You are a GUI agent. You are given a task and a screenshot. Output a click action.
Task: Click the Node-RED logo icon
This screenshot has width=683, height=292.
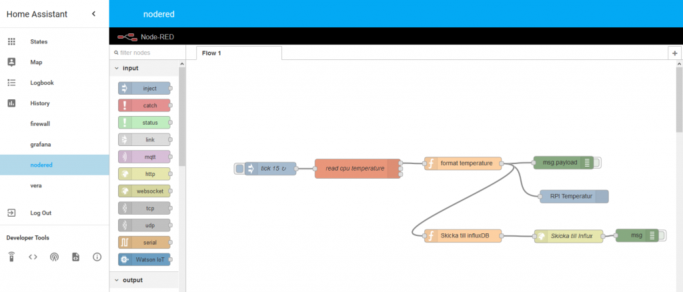pos(127,37)
